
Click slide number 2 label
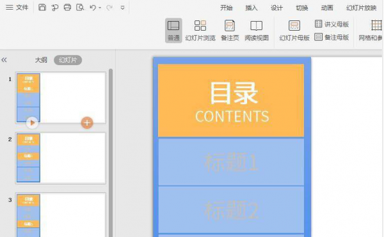coord(10,139)
